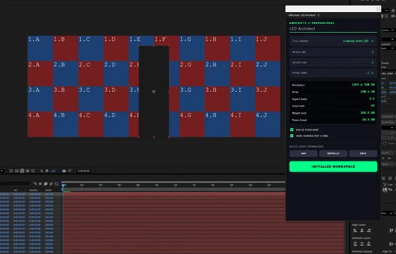The height and width of the screenshot is (254, 396).
Task: Click the DXV3 codec download button
Action: pyautogui.click(x=363, y=153)
